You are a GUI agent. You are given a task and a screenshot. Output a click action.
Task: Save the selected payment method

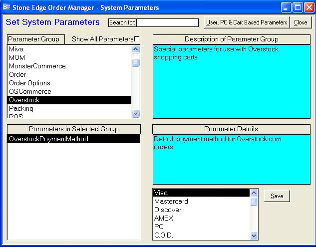tap(277, 196)
